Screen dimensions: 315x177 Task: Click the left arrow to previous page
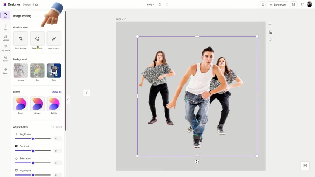pos(87,93)
